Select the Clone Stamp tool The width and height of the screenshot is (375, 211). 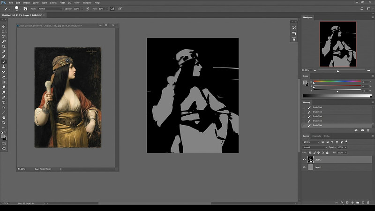[x=4, y=67]
